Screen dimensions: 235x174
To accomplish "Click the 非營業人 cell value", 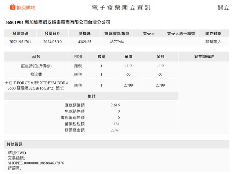I will pyautogui.click(x=213, y=42).
